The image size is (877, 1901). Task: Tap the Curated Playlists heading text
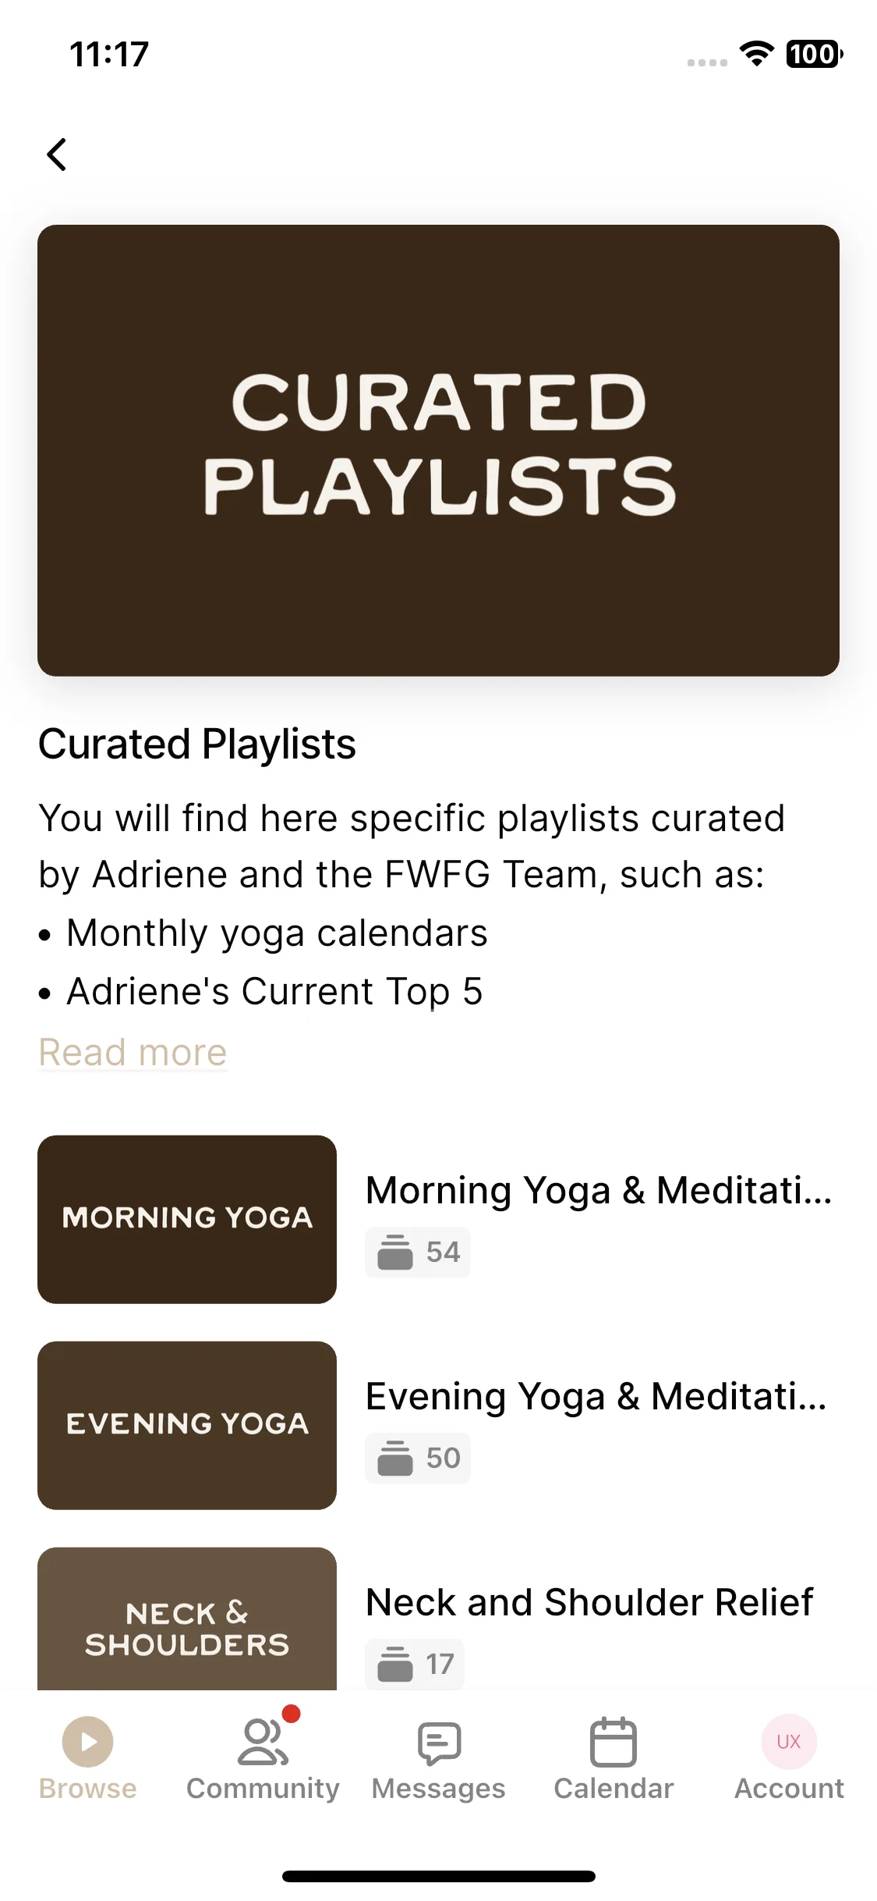point(197,744)
